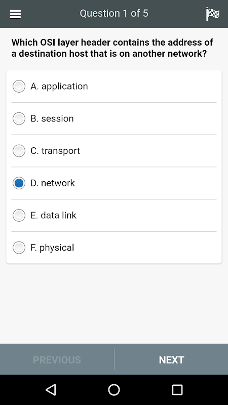
Task: Choose the 'transport' answer text
Action: [x=60, y=151]
